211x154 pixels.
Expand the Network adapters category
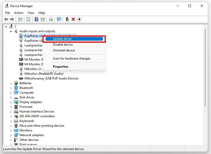coord(11,135)
